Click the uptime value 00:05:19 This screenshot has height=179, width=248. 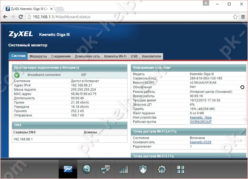pyautogui.click(x=196, y=96)
